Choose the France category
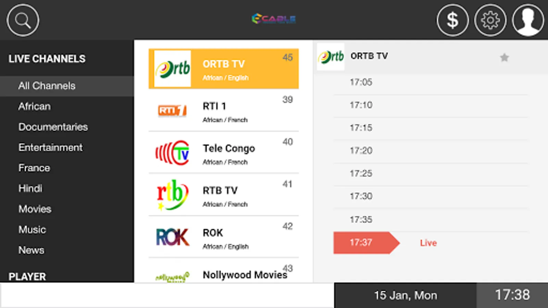The image size is (548, 308). (34, 168)
